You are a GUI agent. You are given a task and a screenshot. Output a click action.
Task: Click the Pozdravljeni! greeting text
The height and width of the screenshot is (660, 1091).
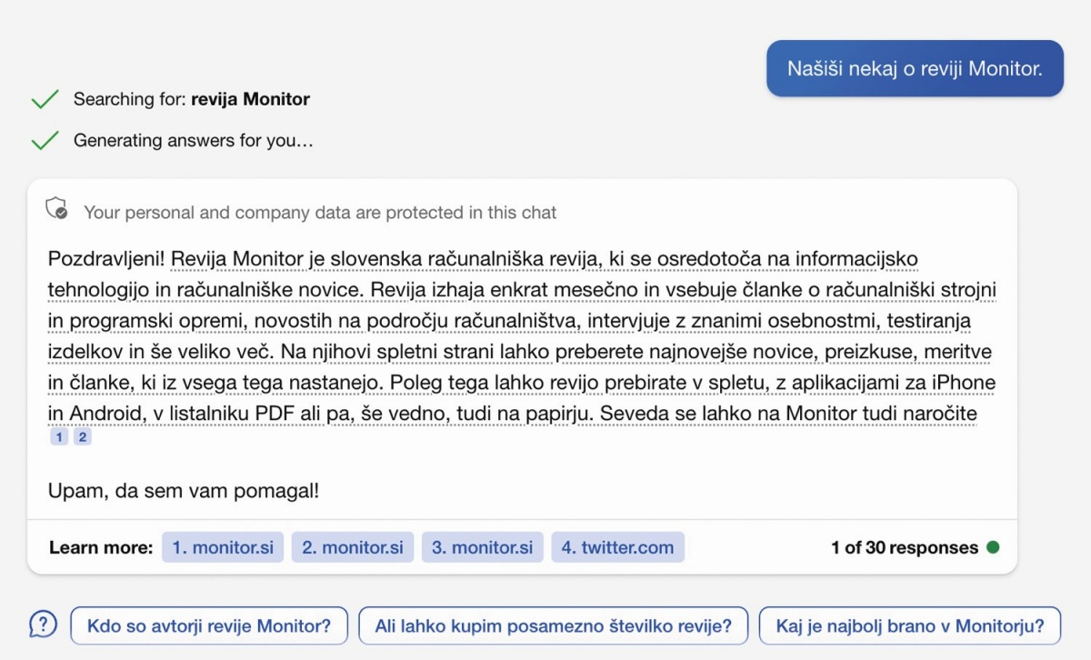point(106,259)
